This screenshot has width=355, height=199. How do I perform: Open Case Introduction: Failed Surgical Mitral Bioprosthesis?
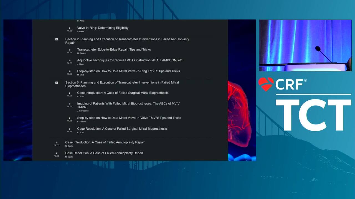pos(123,93)
